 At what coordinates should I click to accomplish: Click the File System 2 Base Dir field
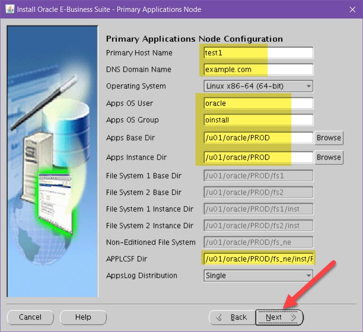click(x=258, y=192)
